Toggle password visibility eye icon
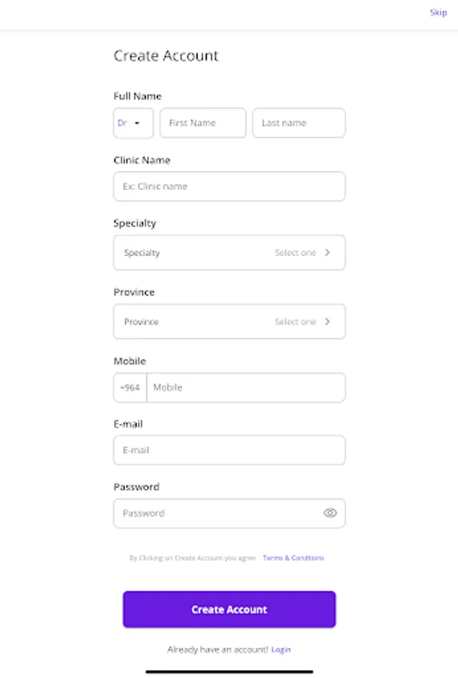The height and width of the screenshot is (678, 458). click(330, 513)
